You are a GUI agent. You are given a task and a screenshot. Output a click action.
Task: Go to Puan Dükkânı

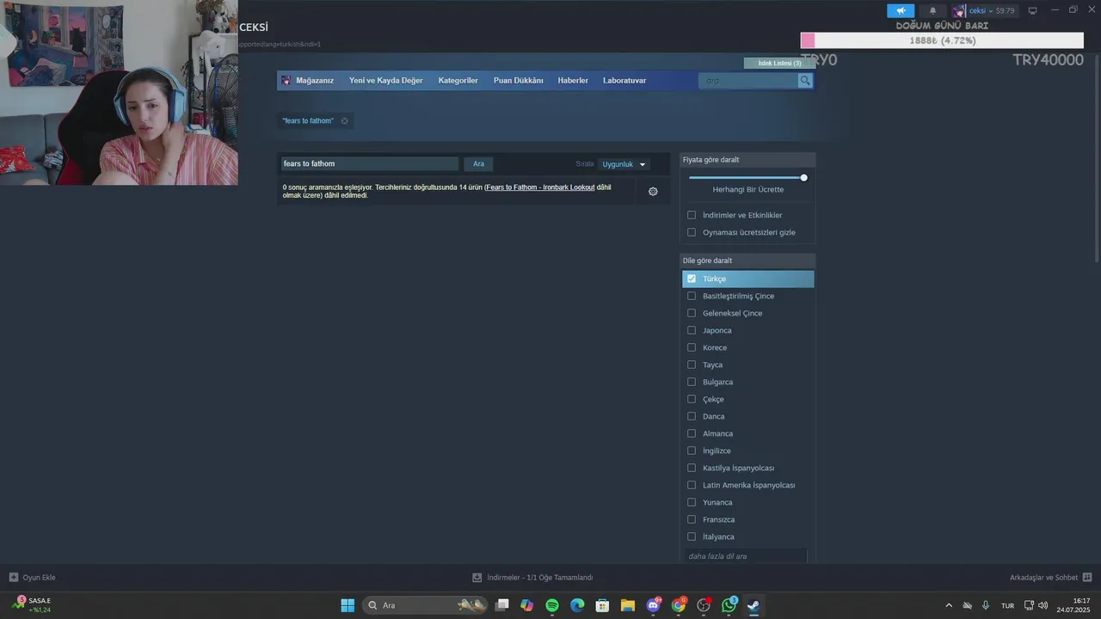518,81
